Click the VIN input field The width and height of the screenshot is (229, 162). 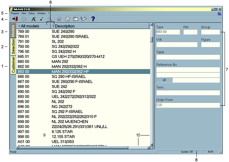[176, 44]
